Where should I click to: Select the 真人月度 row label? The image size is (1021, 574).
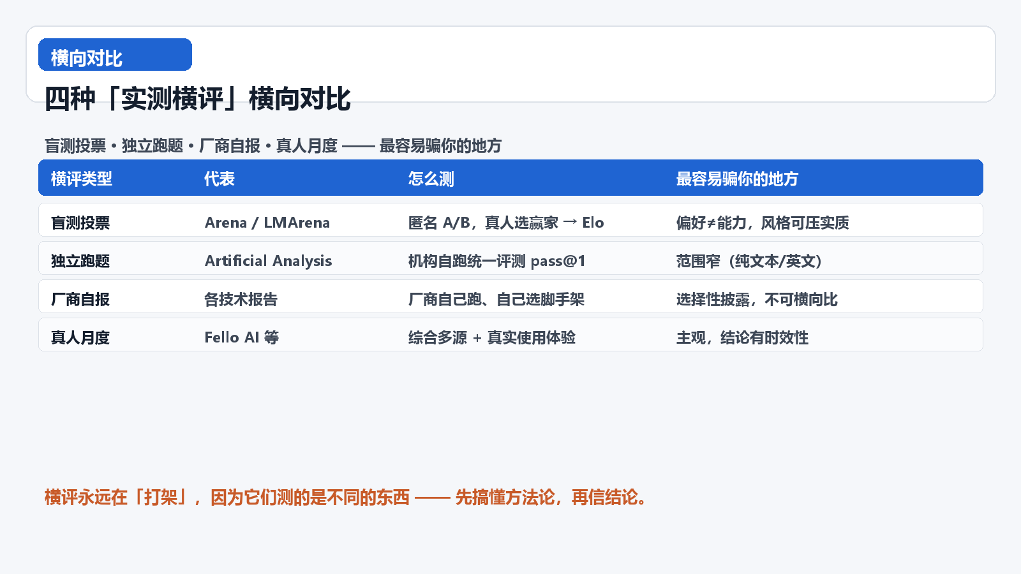tap(80, 337)
